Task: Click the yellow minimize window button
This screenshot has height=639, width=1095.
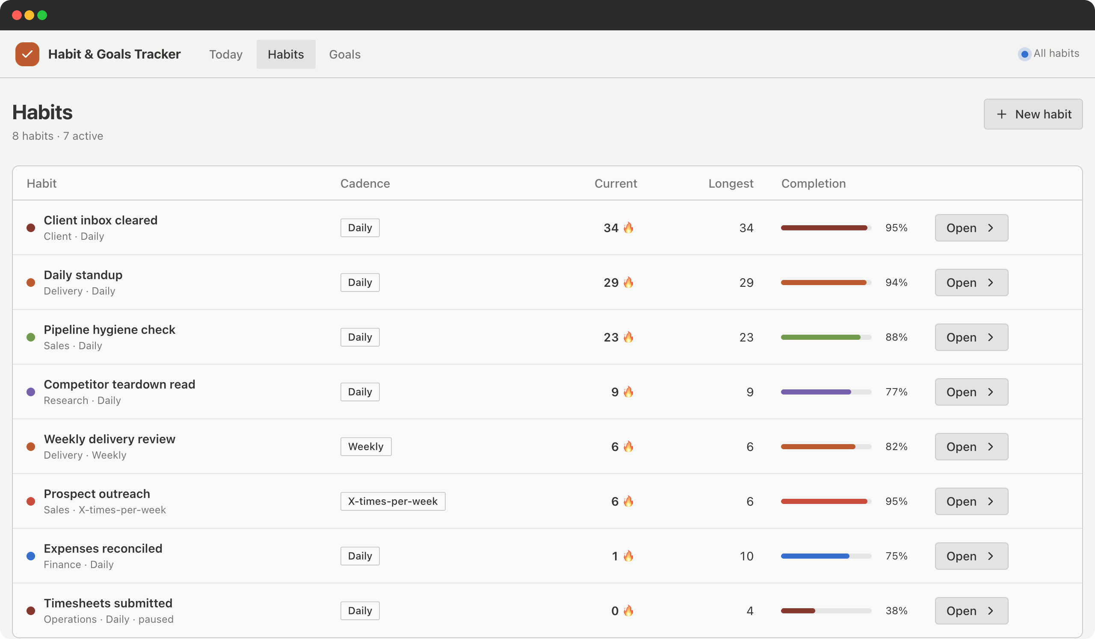Action: [29, 15]
